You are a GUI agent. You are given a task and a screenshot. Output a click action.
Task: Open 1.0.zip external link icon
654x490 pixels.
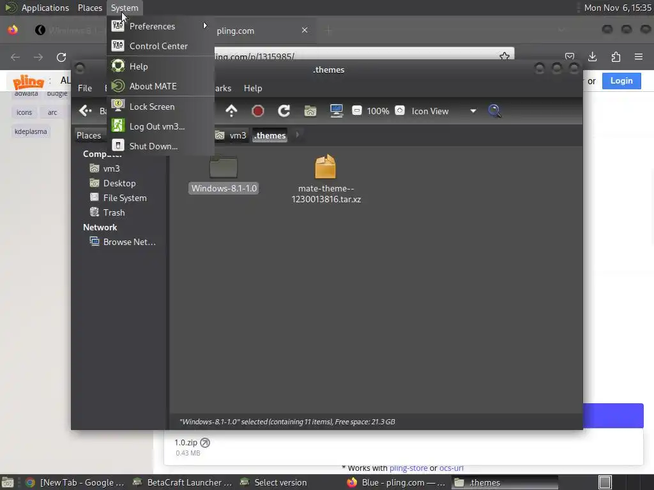pyautogui.click(x=205, y=443)
